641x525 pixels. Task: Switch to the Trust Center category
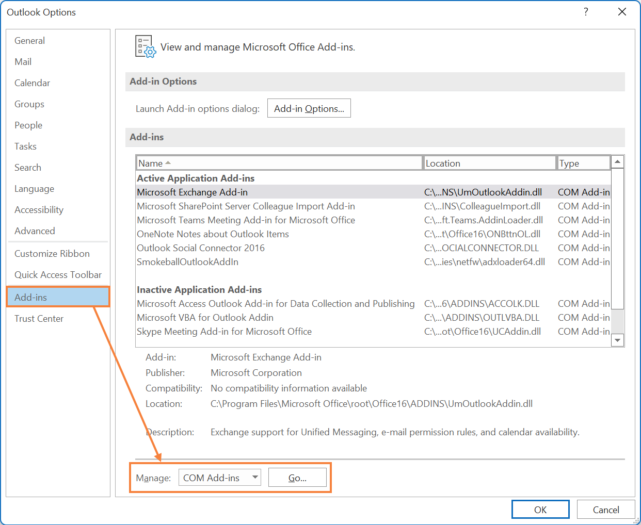point(39,319)
